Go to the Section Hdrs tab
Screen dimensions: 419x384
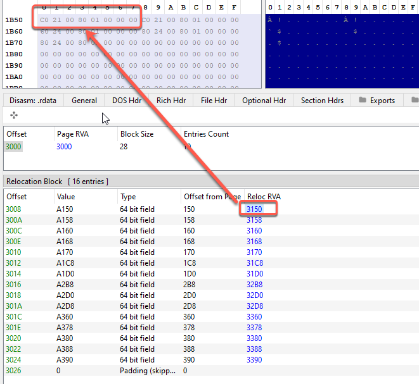(322, 100)
